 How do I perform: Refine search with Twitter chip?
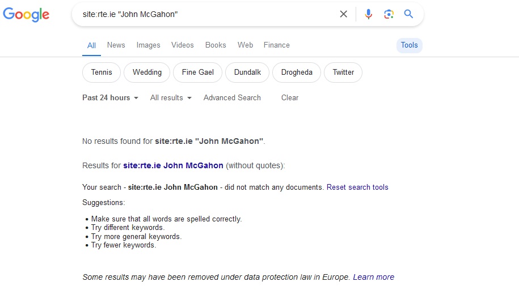tap(343, 72)
